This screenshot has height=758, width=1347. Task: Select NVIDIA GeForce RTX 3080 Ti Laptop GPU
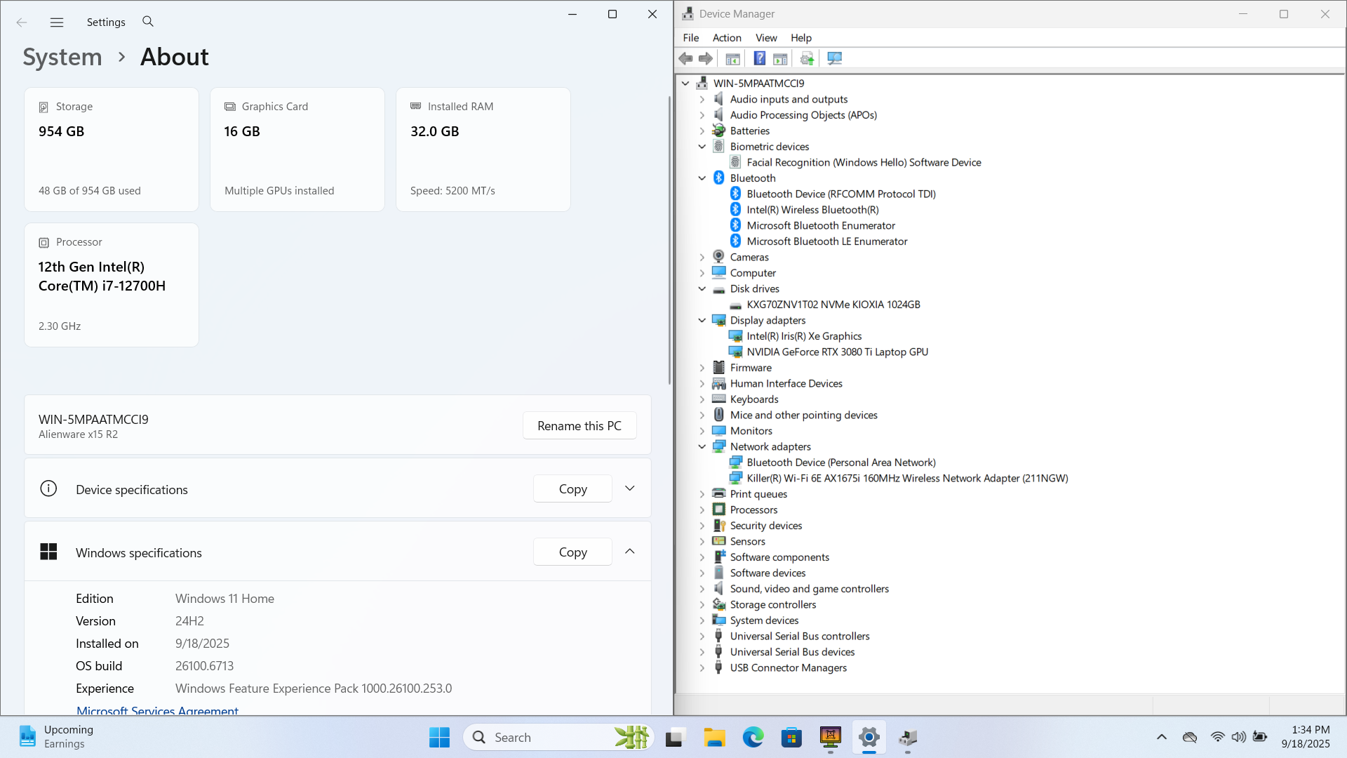pyautogui.click(x=837, y=352)
